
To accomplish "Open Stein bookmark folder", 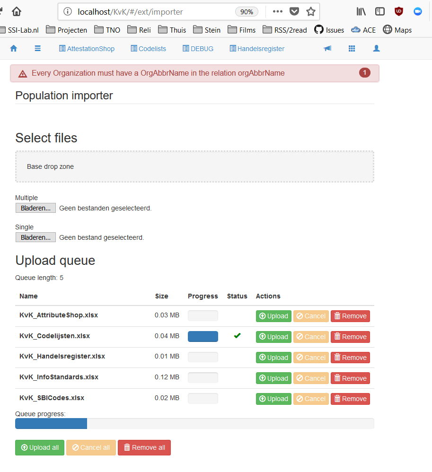I will [207, 30].
